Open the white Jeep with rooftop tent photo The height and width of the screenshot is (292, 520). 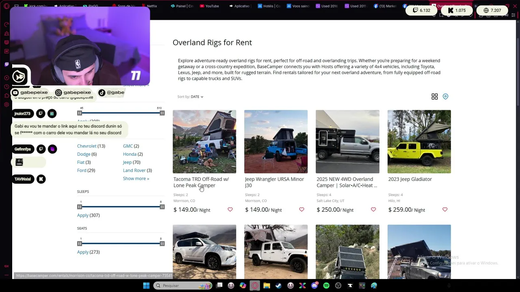276,252
